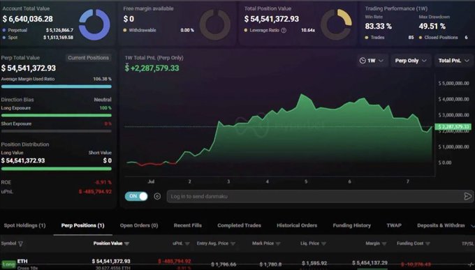This screenshot has height=270, width=475.
Task: Click the Trades count 85
Action: click(x=411, y=38)
